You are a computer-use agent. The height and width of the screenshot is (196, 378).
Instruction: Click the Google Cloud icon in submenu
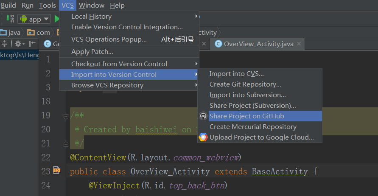(203, 137)
